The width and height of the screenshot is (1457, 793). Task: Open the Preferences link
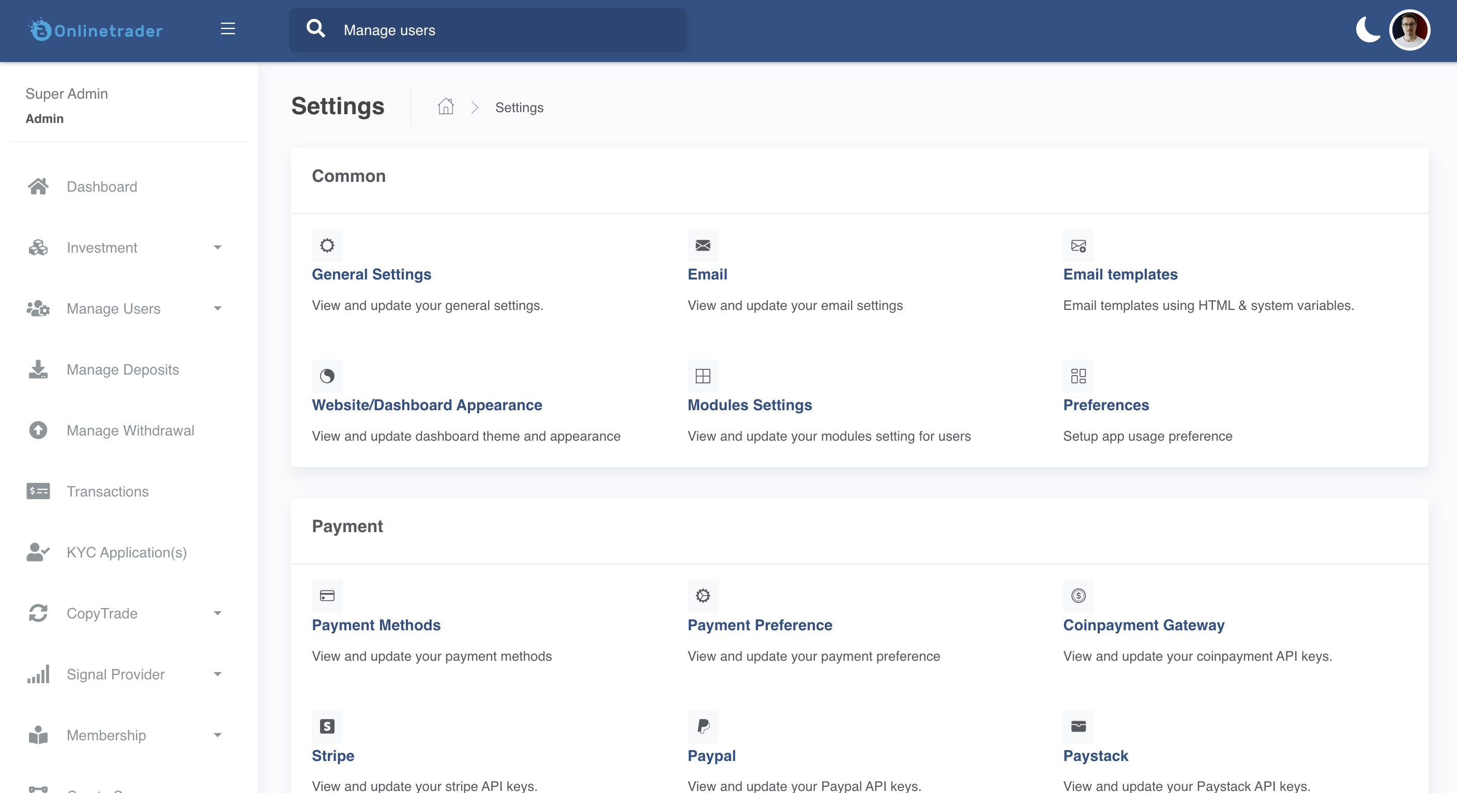point(1106,405)
